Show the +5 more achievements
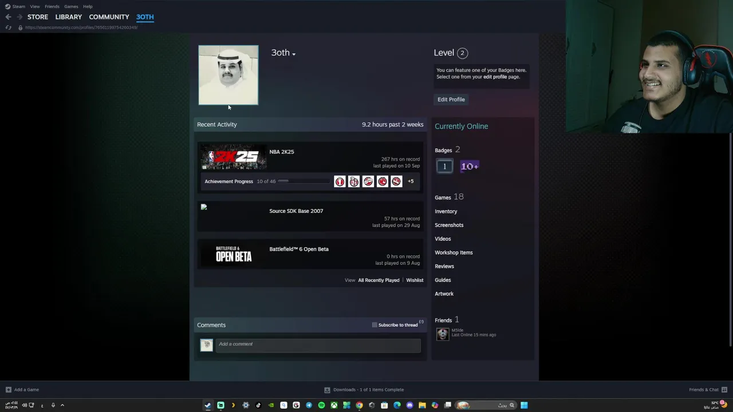Image resolution: width=733 pixels, height=412 pixels. tap(411, 181)
